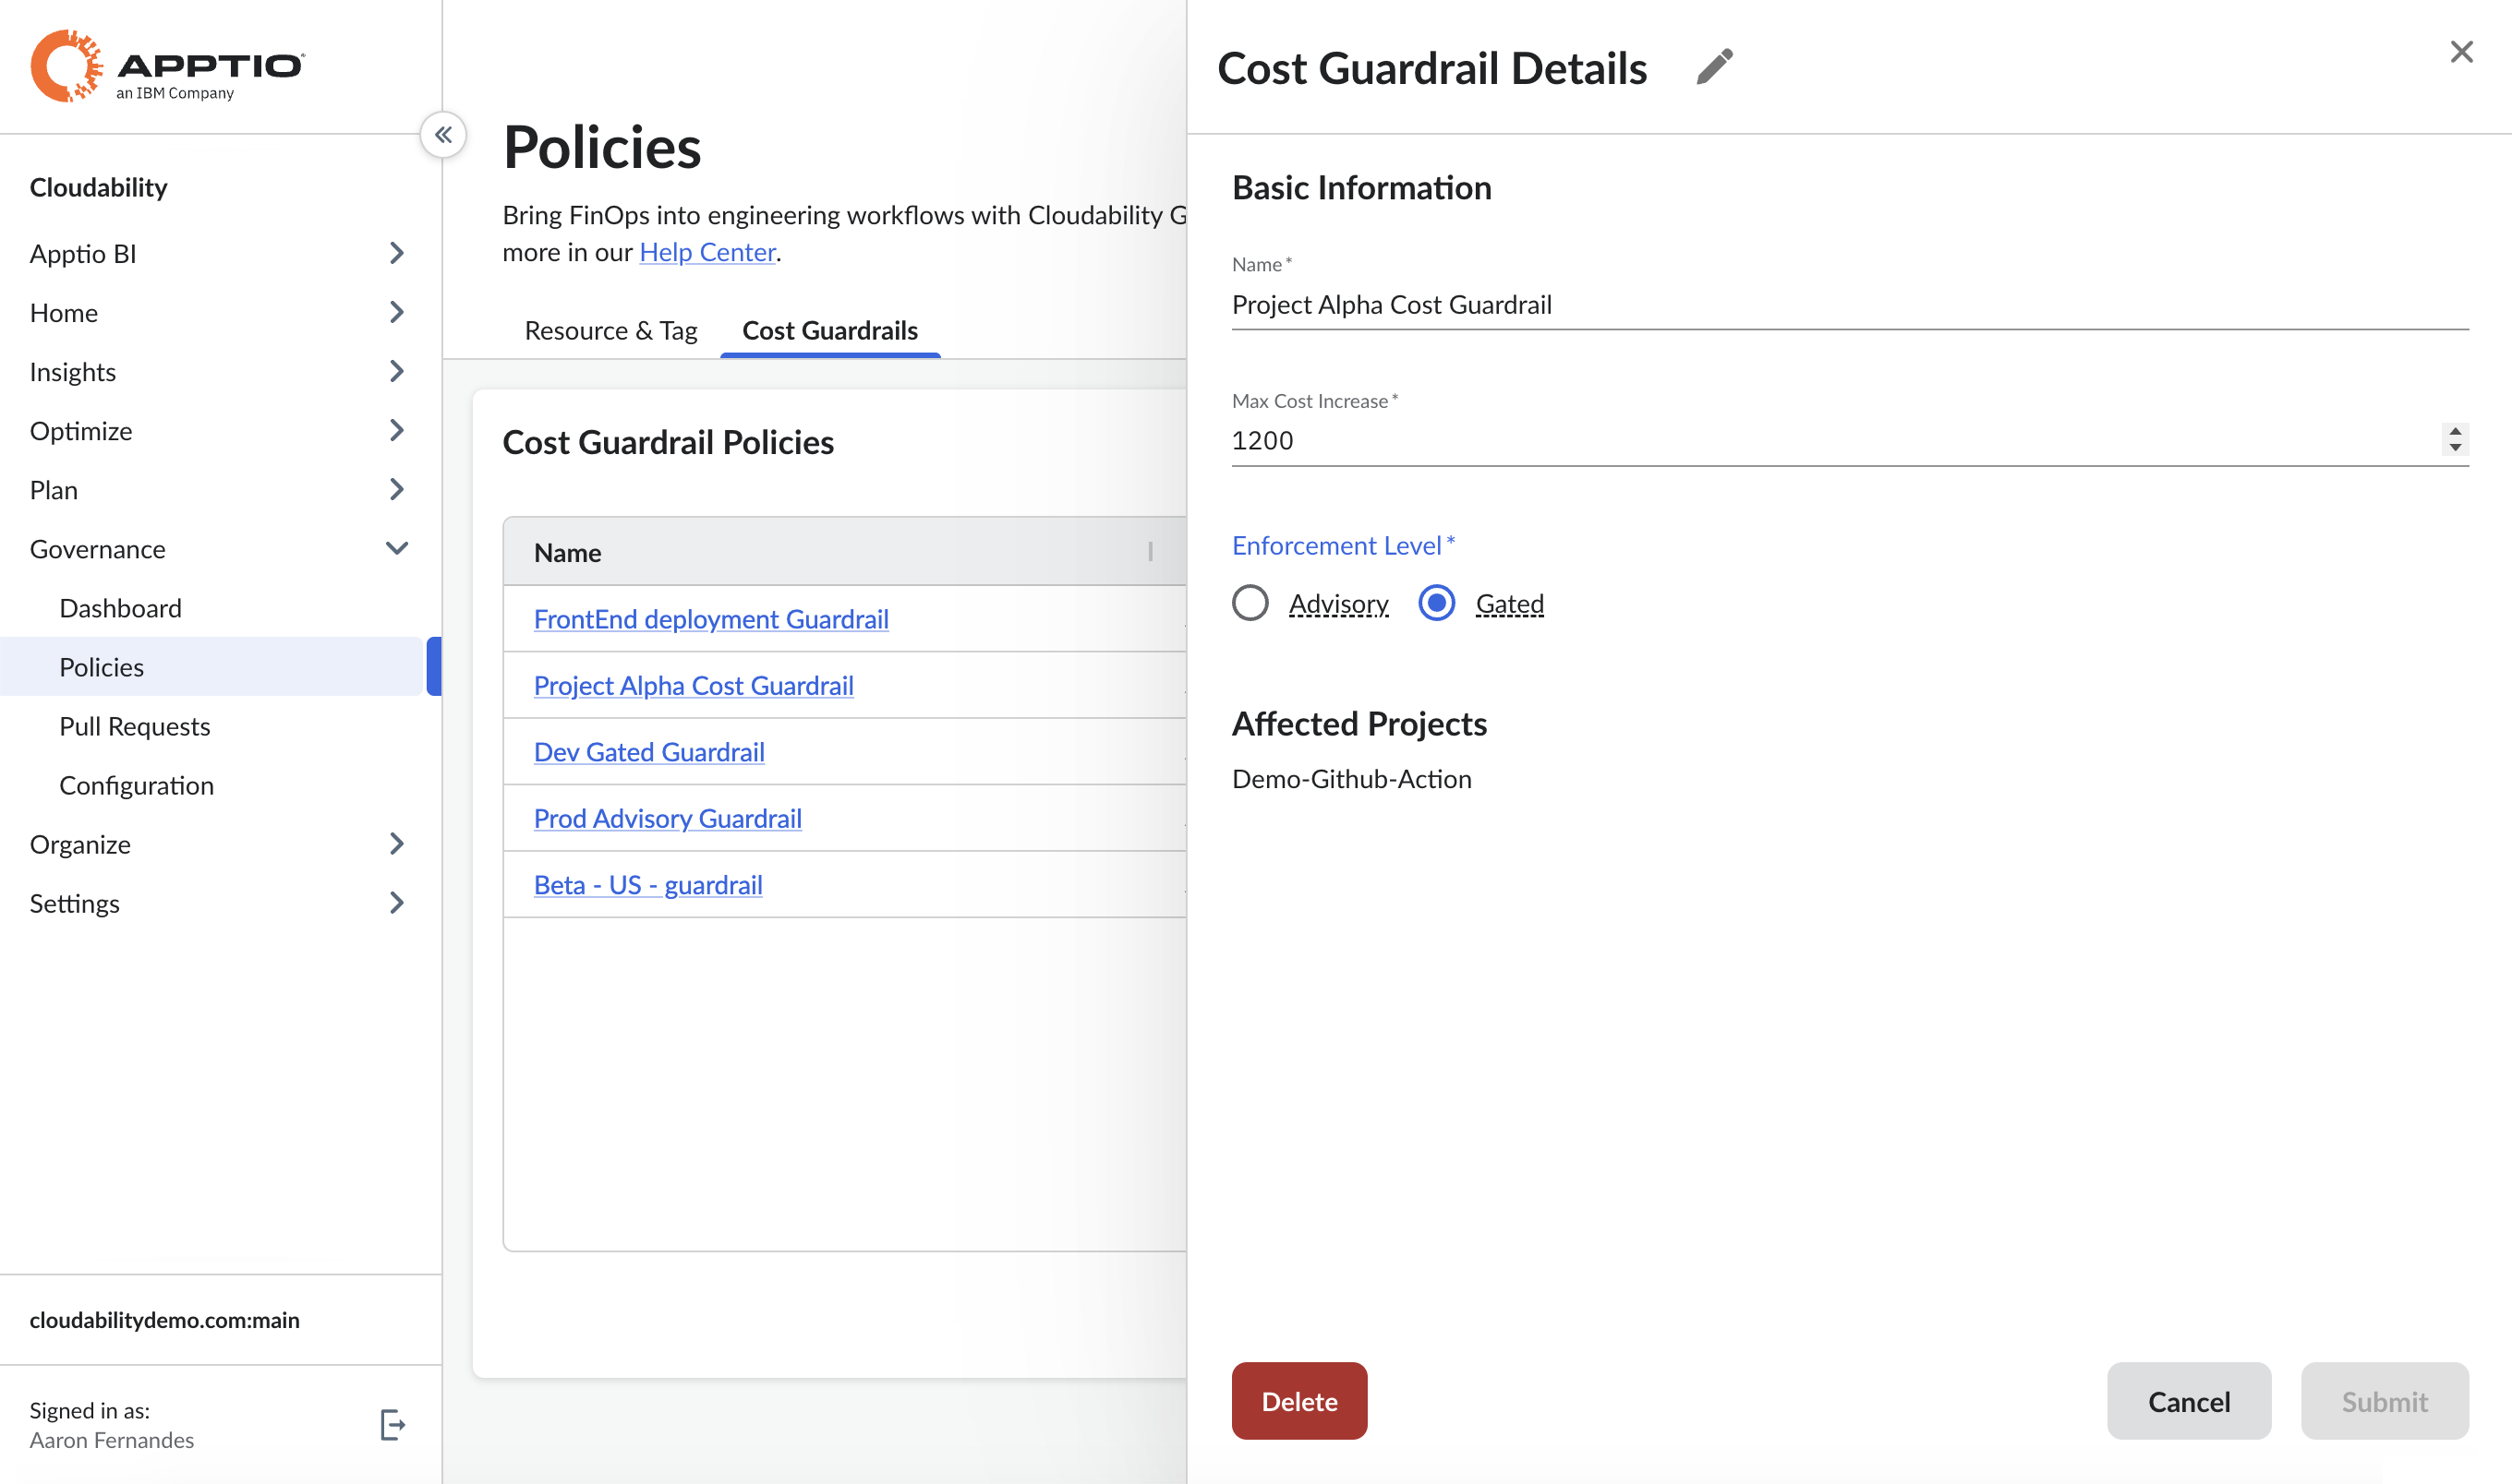Open the Help Center link
This screenshot has width=2512, height=1484.
tap(707, 252)
